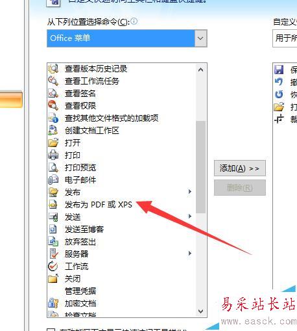Expand the 发布 submenu arrow
The width and height of the screenshot is (297, 331).
190,192
